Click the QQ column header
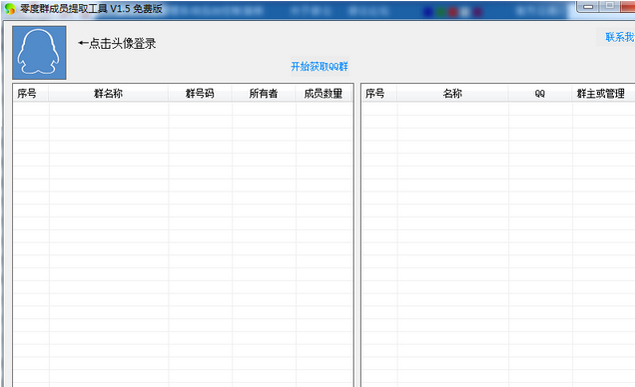Image resolution: width=635 pixels, height=387 pixels. coord(540,94)
